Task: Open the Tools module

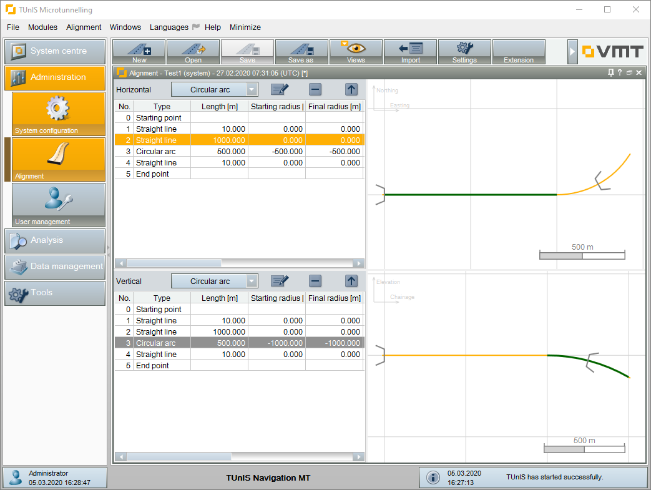Action: tap(55, 293)
